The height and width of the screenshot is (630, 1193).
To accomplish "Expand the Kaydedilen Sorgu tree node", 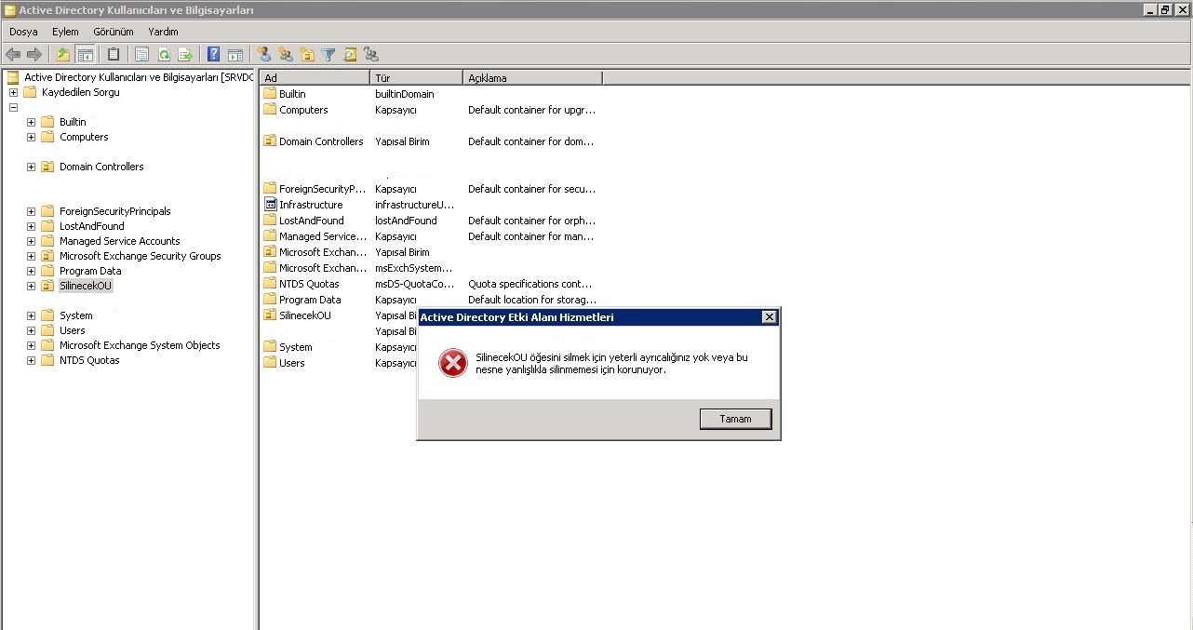I will [13, 92].
